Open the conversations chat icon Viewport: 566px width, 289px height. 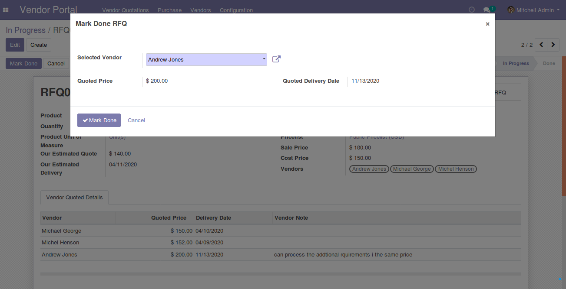(487, 10)
